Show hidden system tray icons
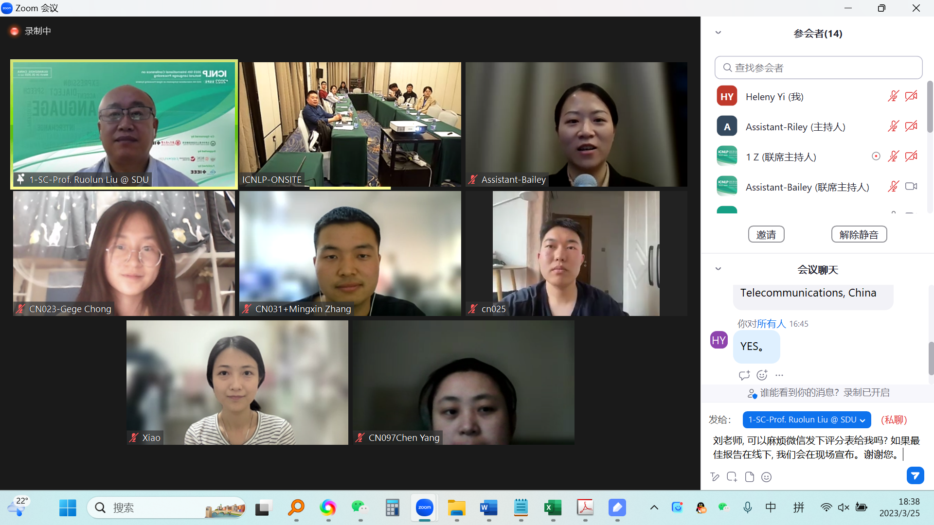 654,508
